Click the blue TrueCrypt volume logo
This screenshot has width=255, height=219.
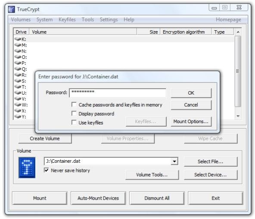pyautogui.click(x=27, y=168)
